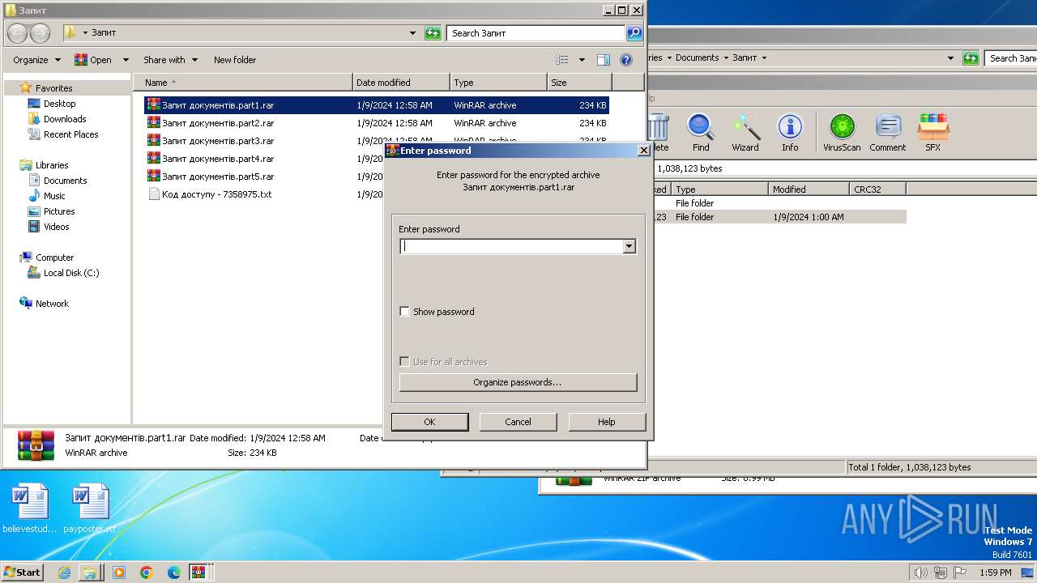Screen dimensions: 1037x583
Task: Click the refresh icon in the background Explorer window
Action: coord(971,58)
